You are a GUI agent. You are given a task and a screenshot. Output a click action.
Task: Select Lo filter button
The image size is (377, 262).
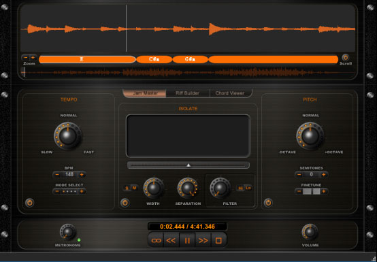(x=248, y=188)
